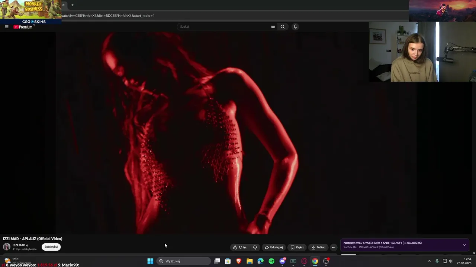
Task: Open Task View on taskbar
Action: [217, 261]
